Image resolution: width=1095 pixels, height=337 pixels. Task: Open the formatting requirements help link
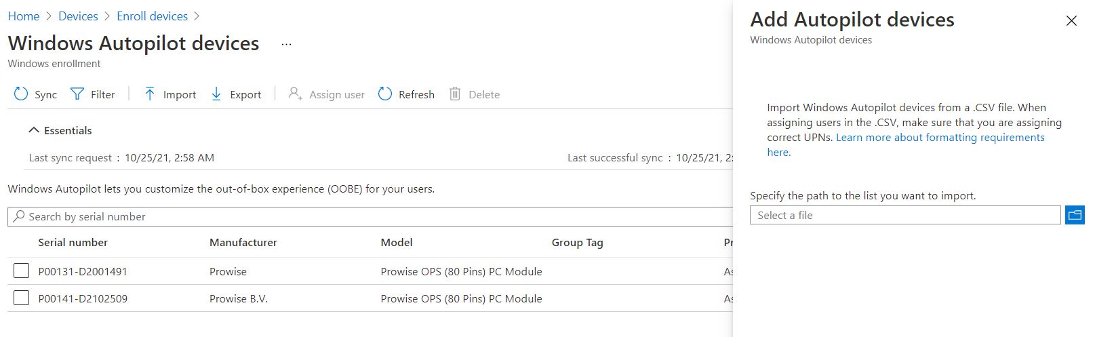(x=907, y=144)
